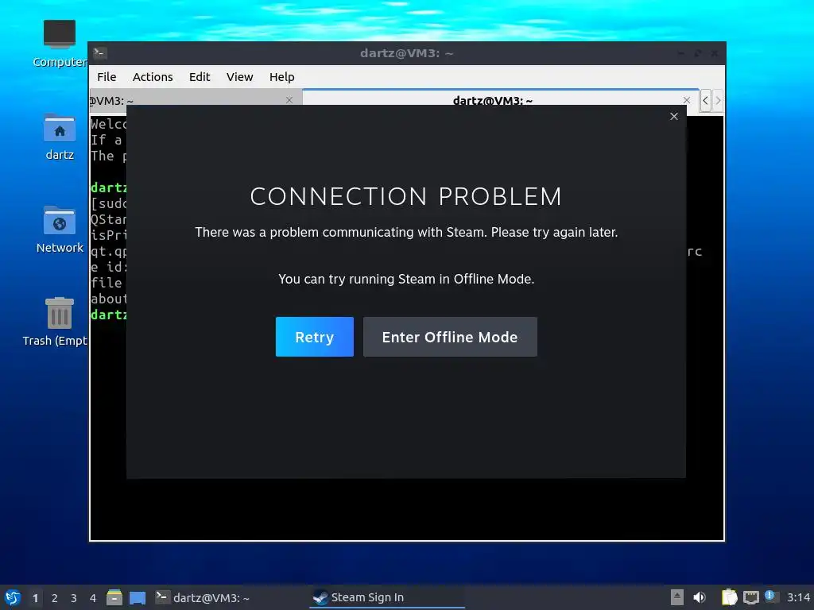Image resolution: width=814 pixels, height=610 pixels.
Task: Open the Trash desktop icon
Action: [55, 322]
